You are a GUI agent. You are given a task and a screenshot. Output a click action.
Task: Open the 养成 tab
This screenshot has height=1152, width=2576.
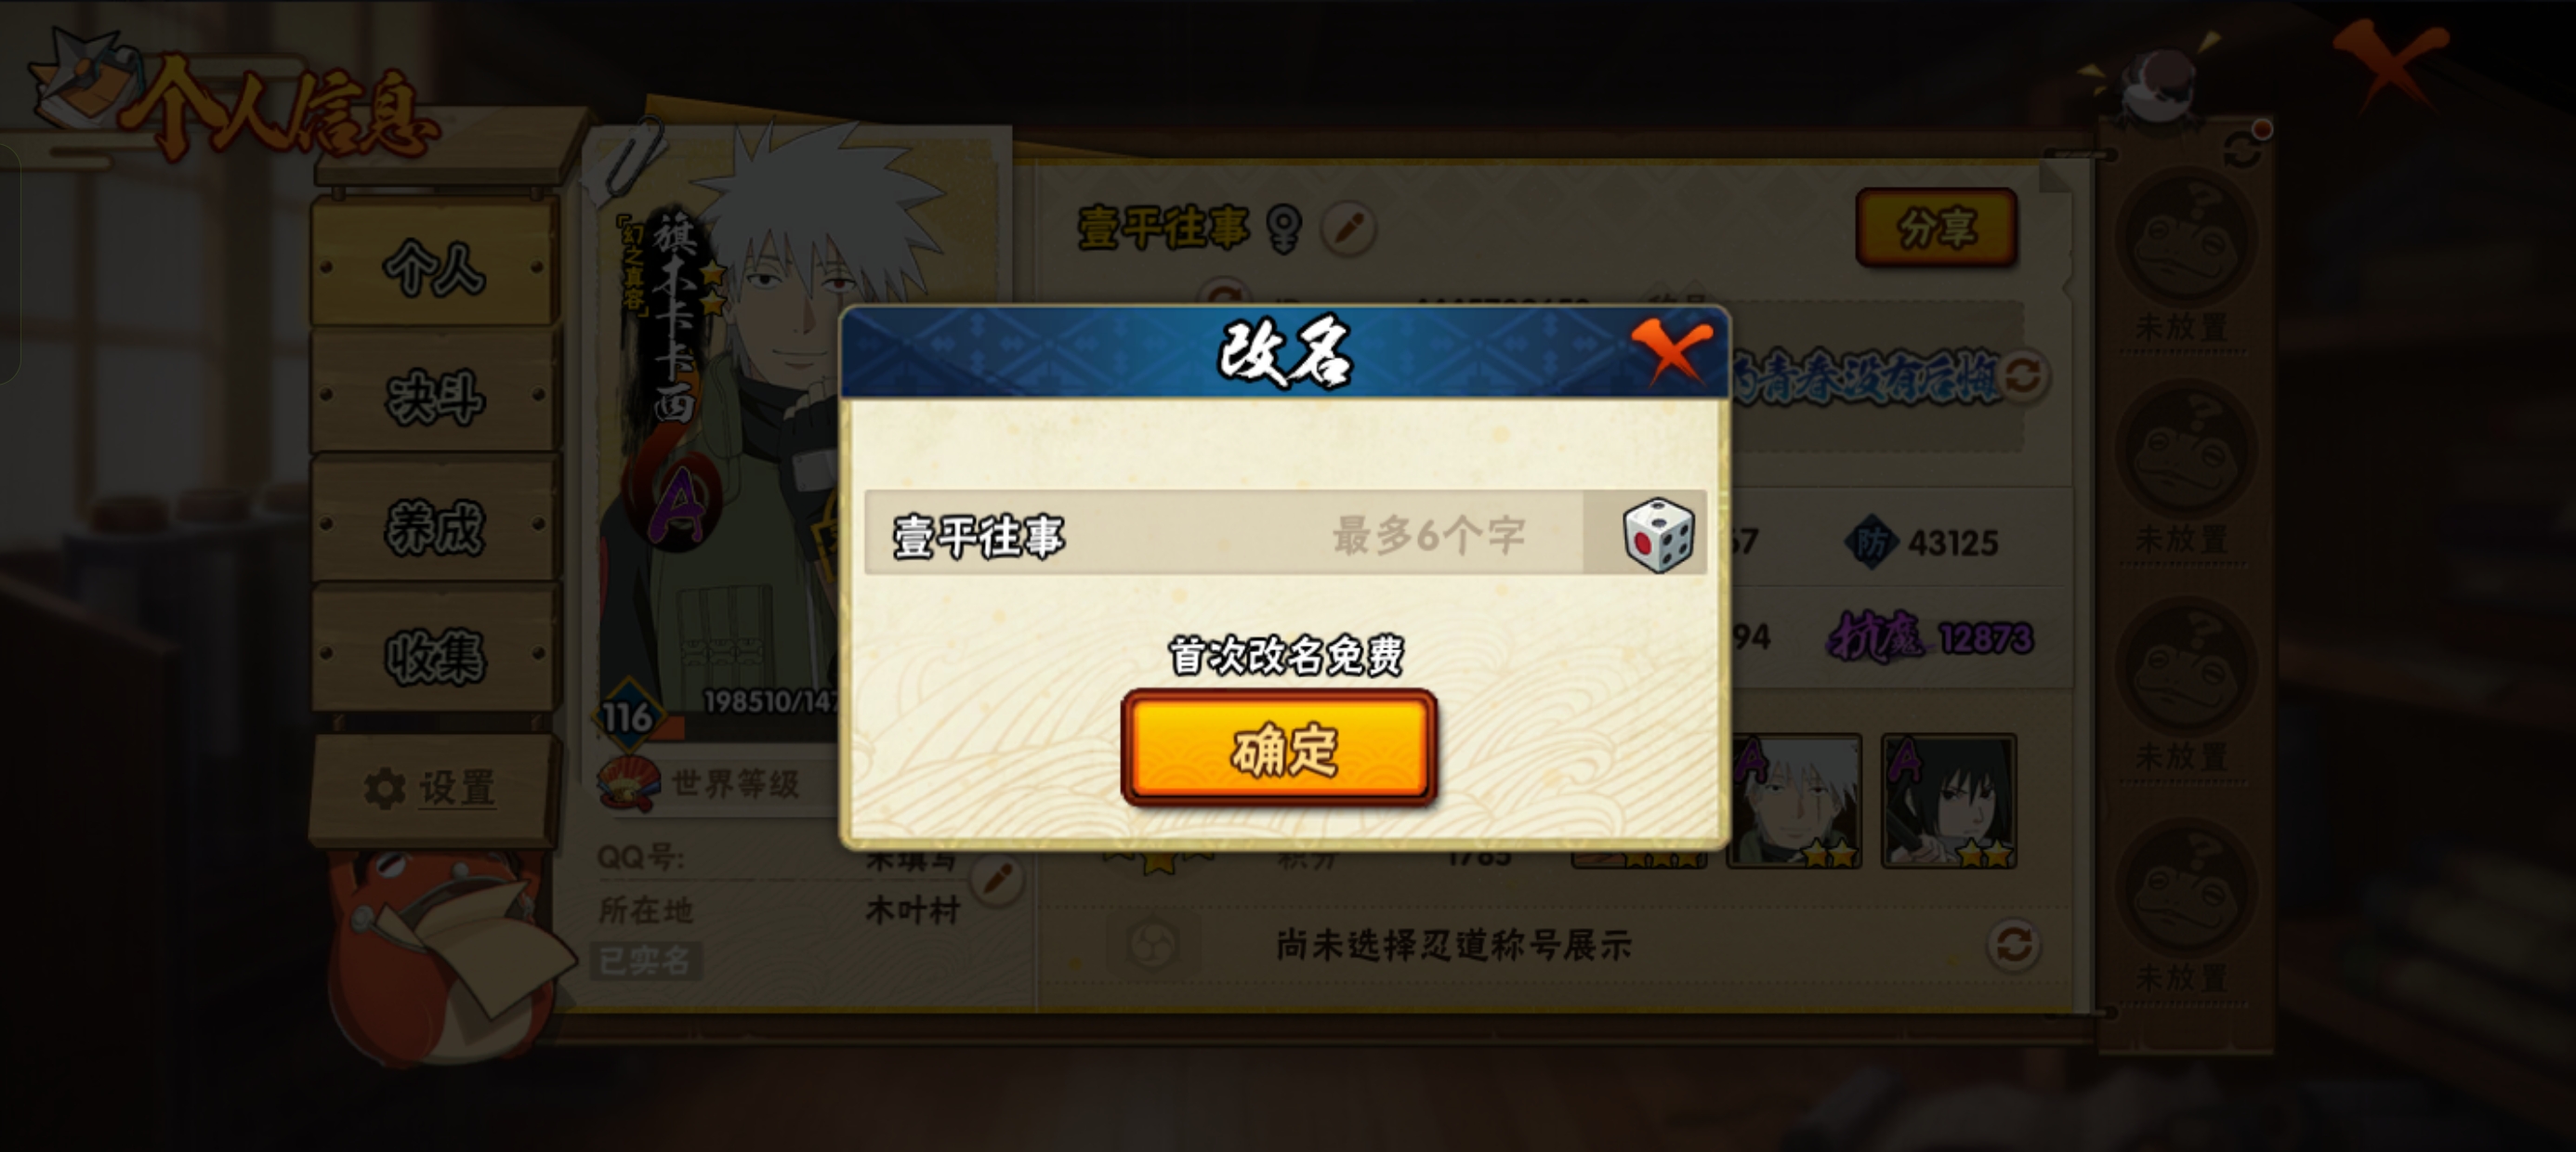[x=434, y=525]
